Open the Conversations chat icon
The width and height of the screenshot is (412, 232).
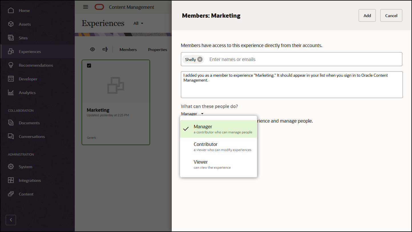pos(11,137)
